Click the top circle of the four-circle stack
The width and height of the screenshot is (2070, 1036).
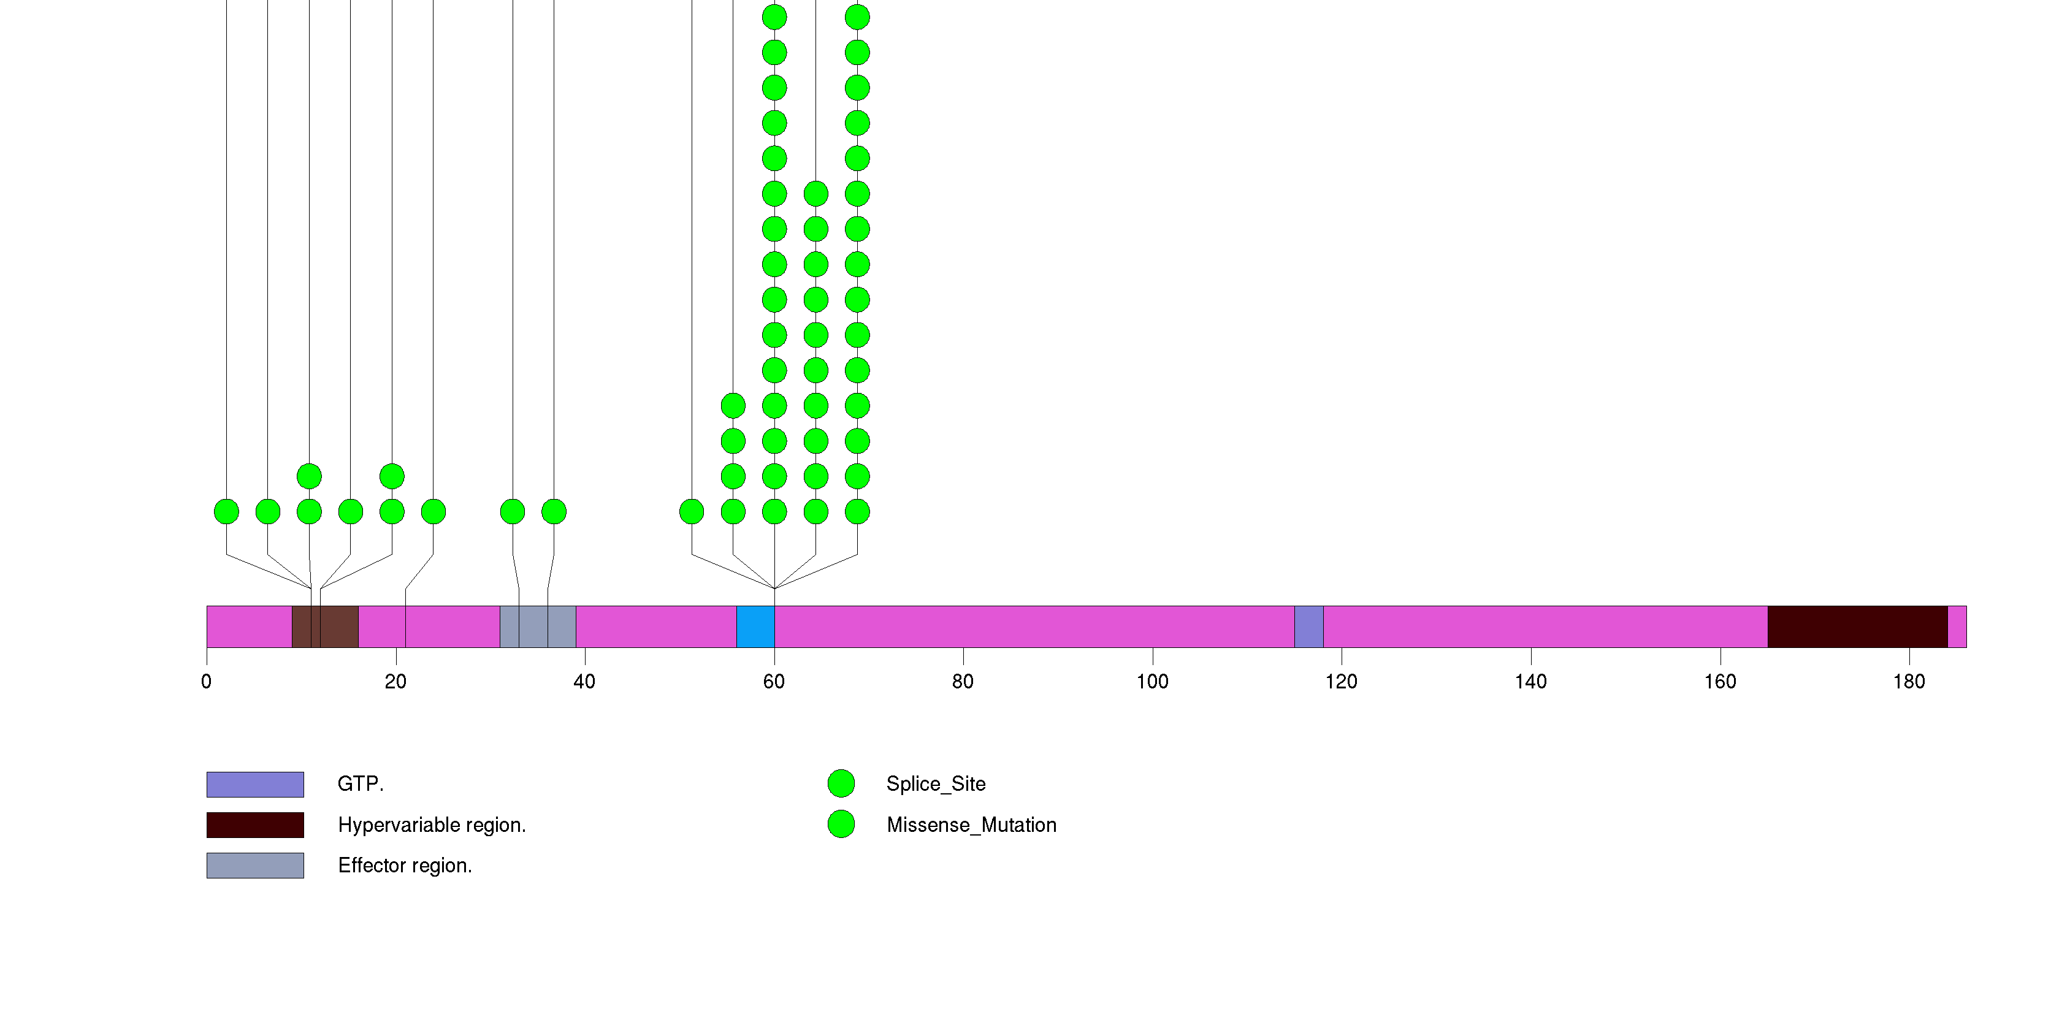(733, 406)
